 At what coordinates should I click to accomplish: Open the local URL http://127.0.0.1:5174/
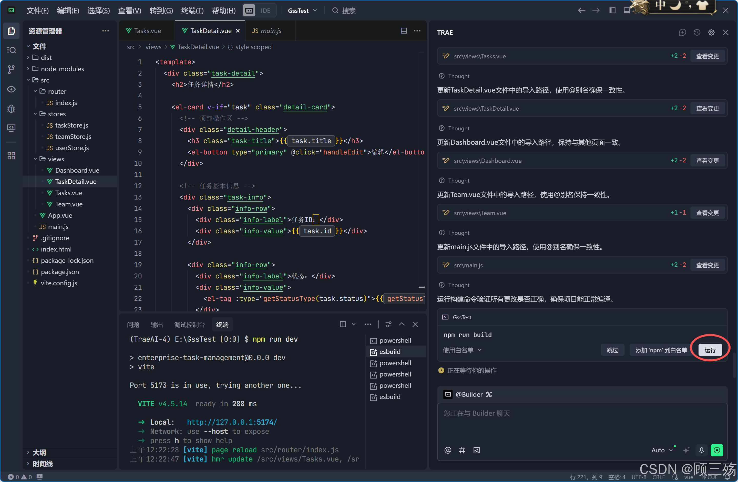click(x=232, y=422)
